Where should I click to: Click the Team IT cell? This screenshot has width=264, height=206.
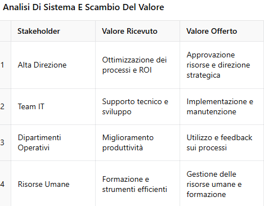pyautogui.click(x=53, y=106)
